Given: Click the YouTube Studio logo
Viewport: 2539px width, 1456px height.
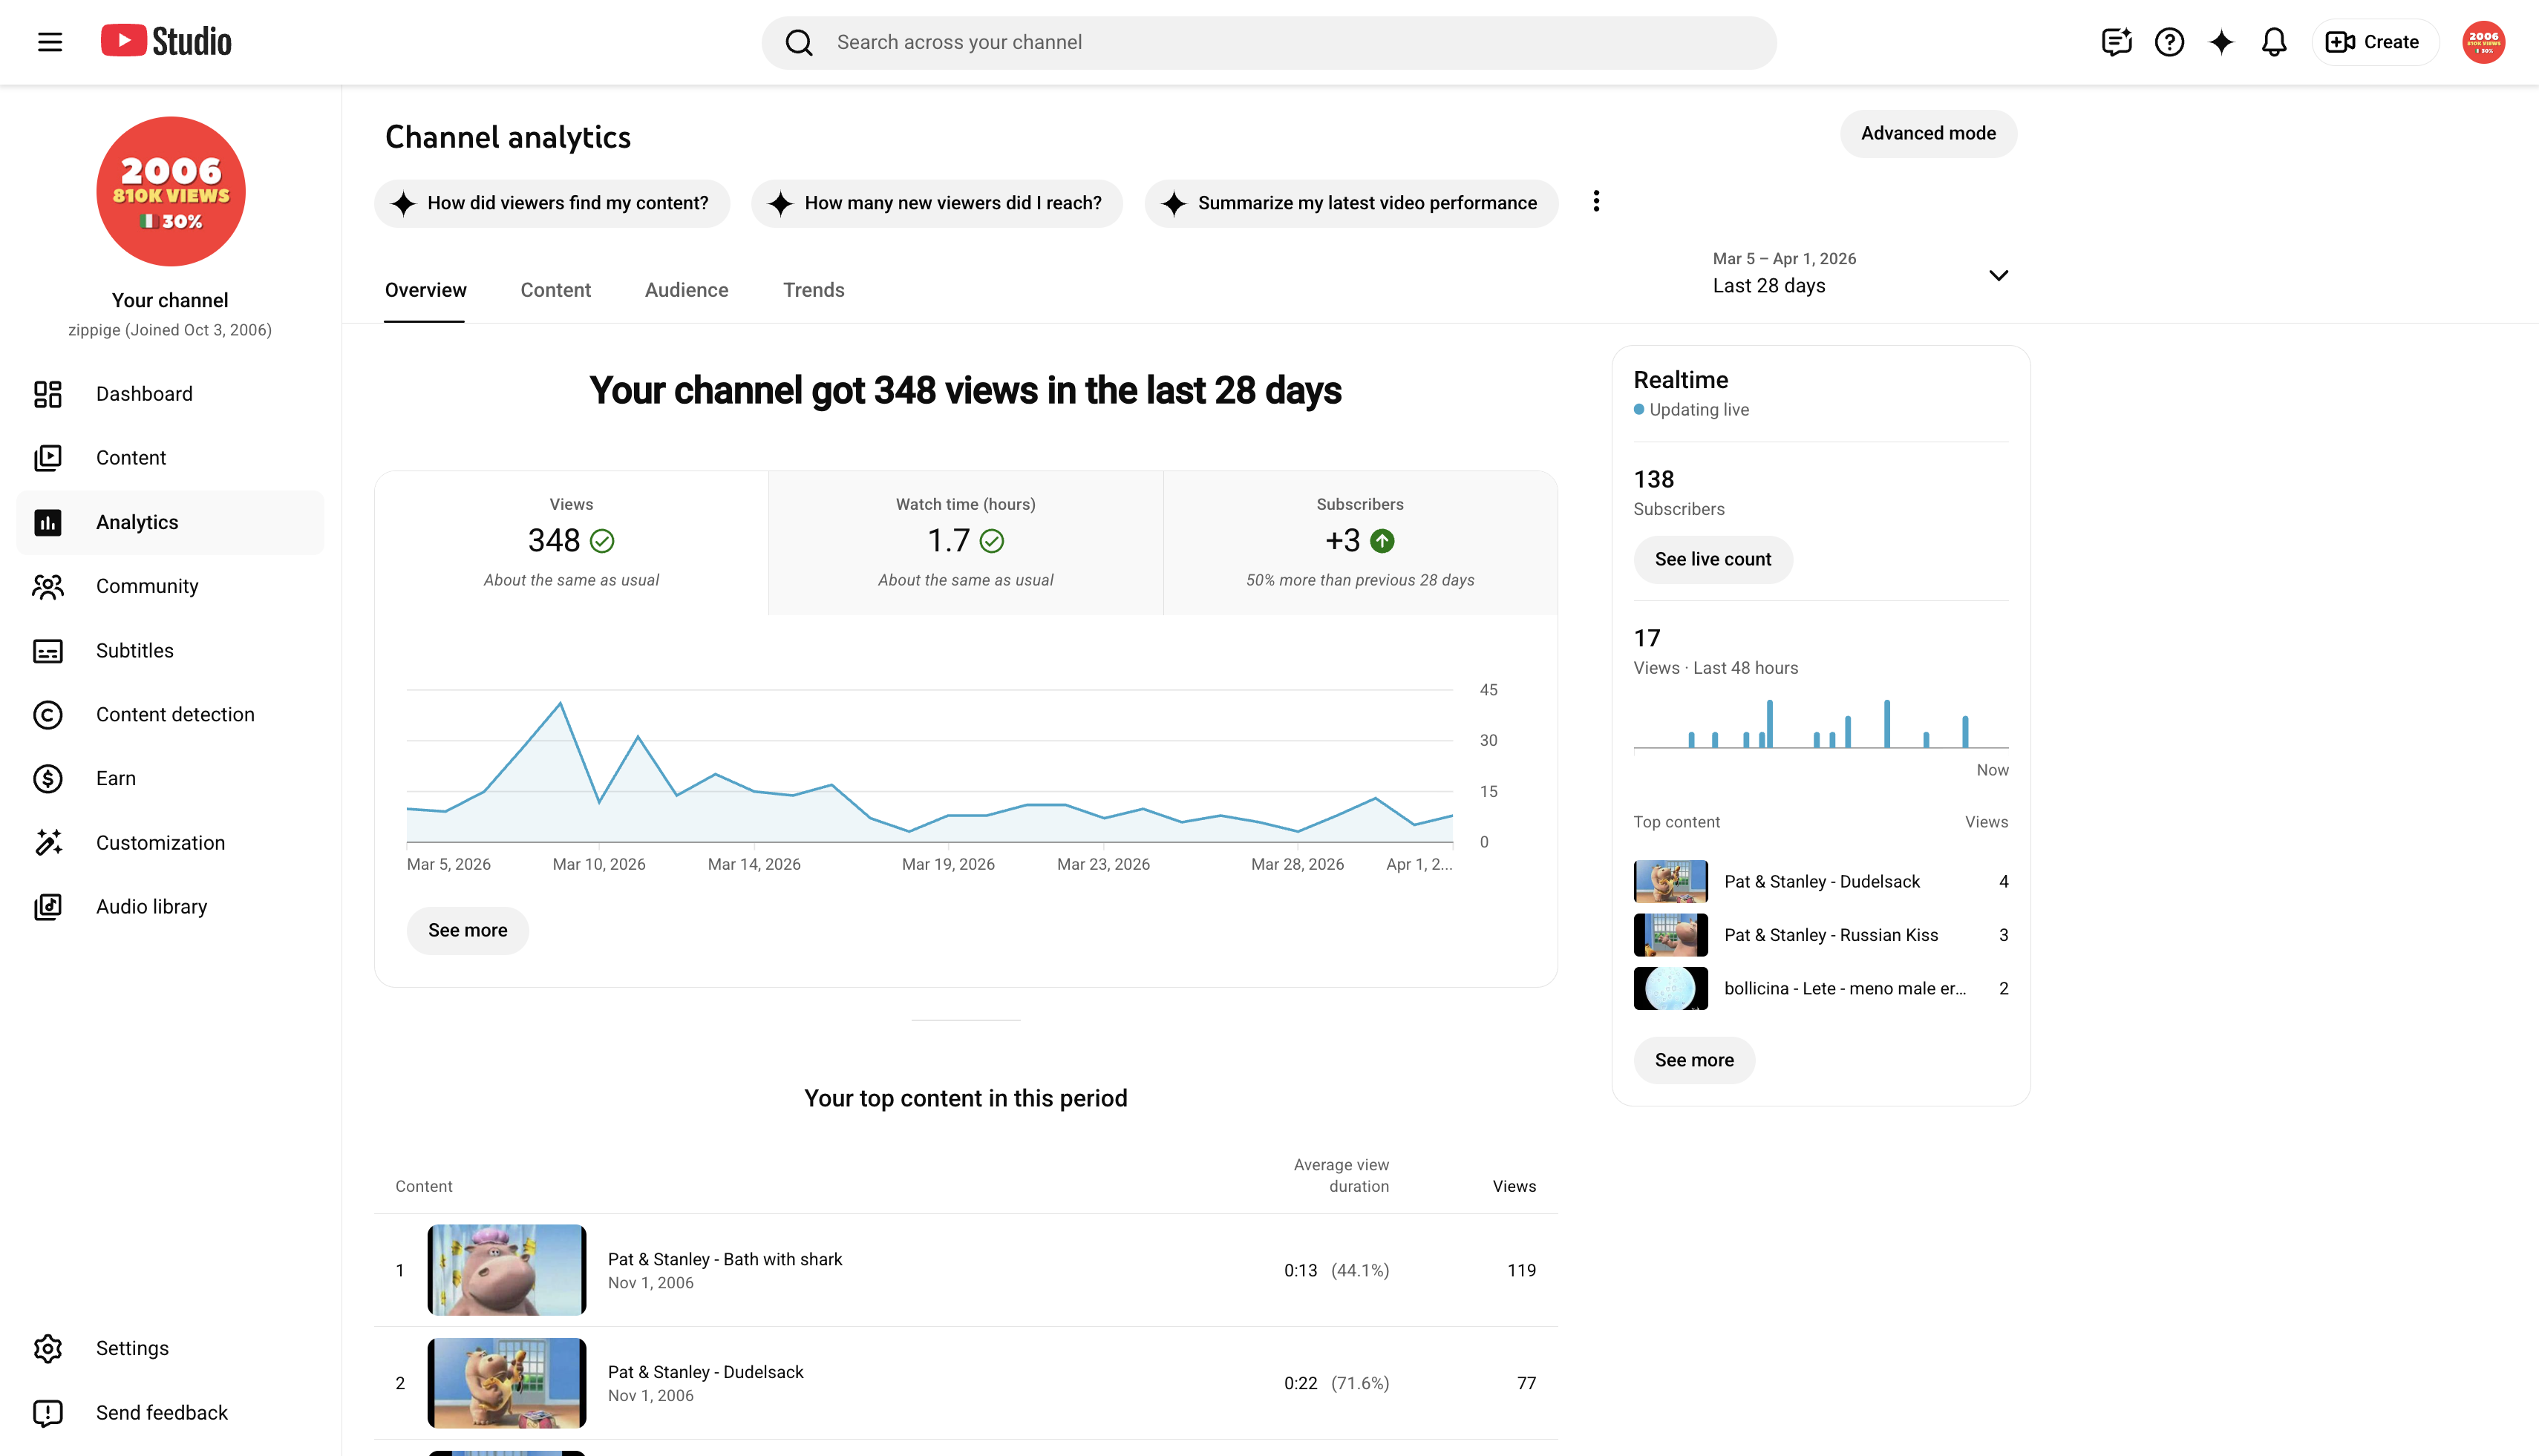Looking at the screenshot, I should 166,41.
